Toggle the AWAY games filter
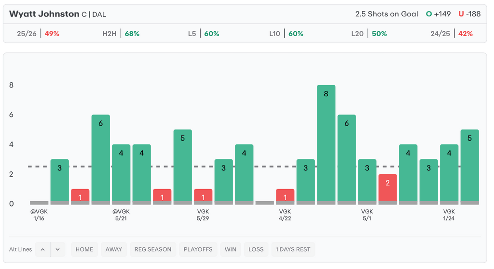Image resolution: width=494 pixels, height=269 pixels. point(114,249)
